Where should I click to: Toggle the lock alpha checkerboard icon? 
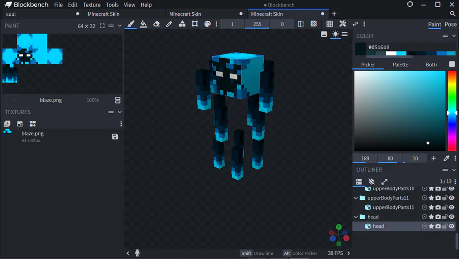[314, 24]
